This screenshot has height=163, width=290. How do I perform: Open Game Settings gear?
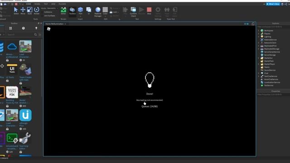158,12
